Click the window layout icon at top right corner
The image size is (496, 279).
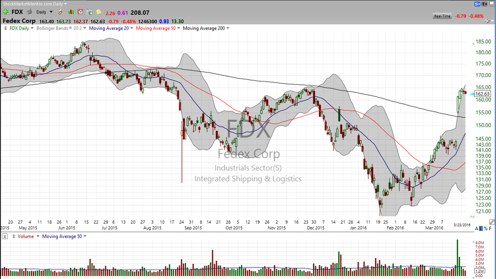(492, 4)
